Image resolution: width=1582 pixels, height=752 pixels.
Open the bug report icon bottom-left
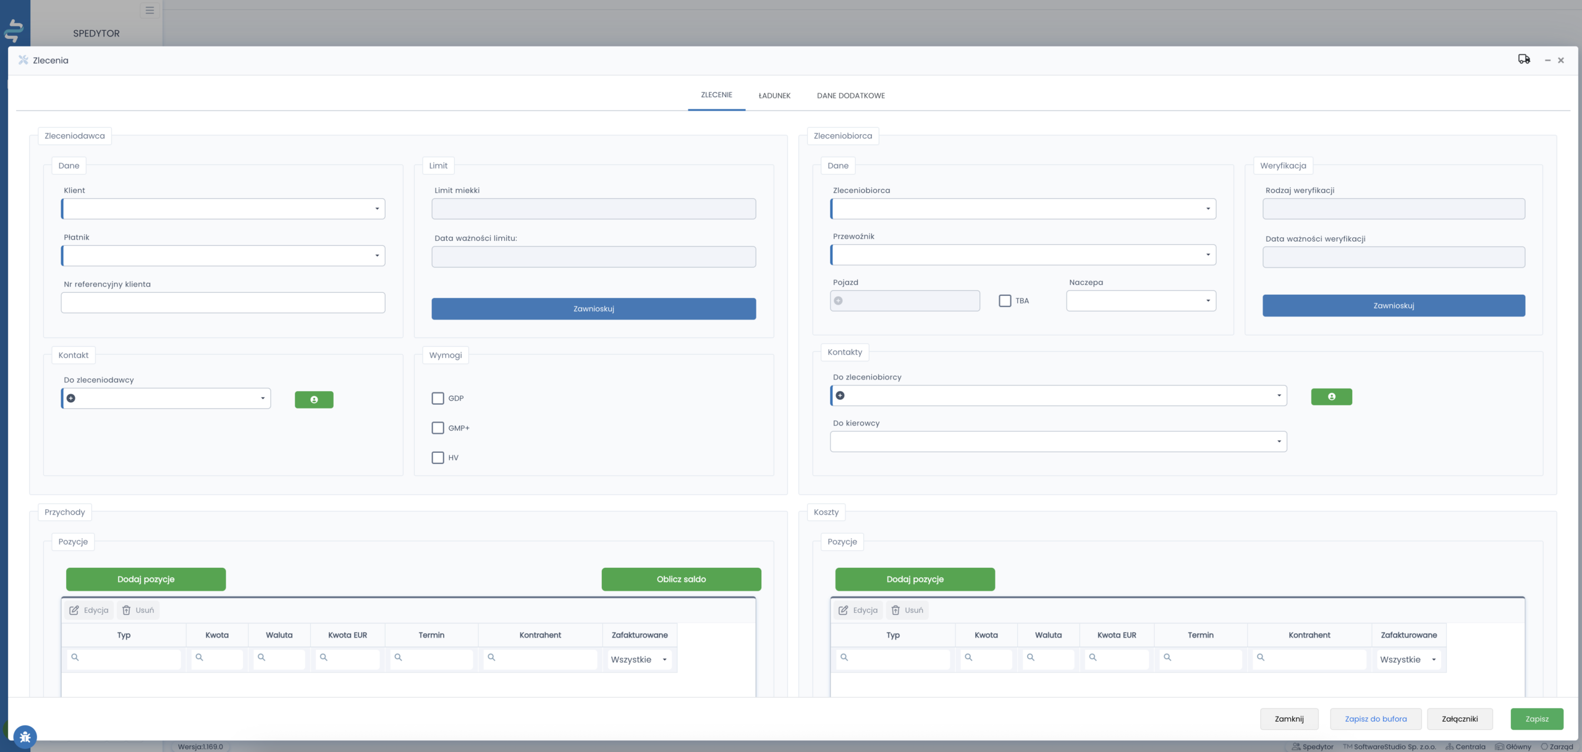pyautogui.click(x=25, y=737)
